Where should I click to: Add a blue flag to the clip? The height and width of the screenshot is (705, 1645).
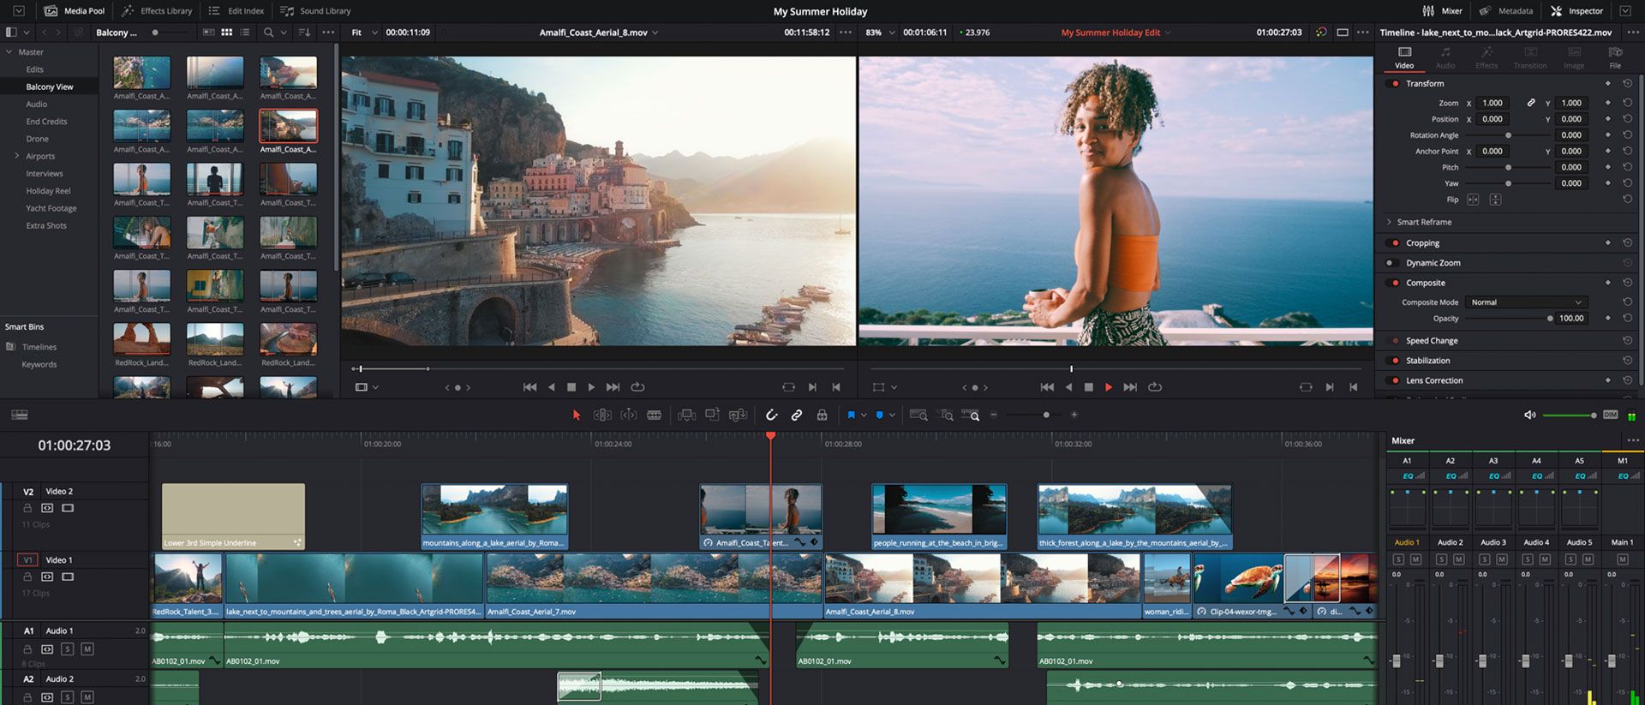pos(851,415)
